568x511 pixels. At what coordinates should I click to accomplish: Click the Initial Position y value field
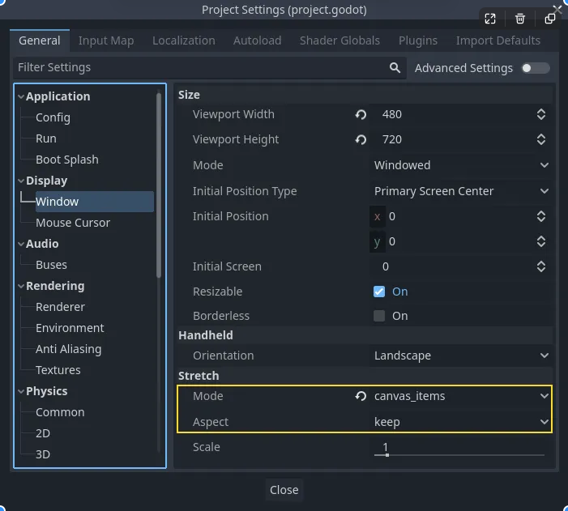460,241
